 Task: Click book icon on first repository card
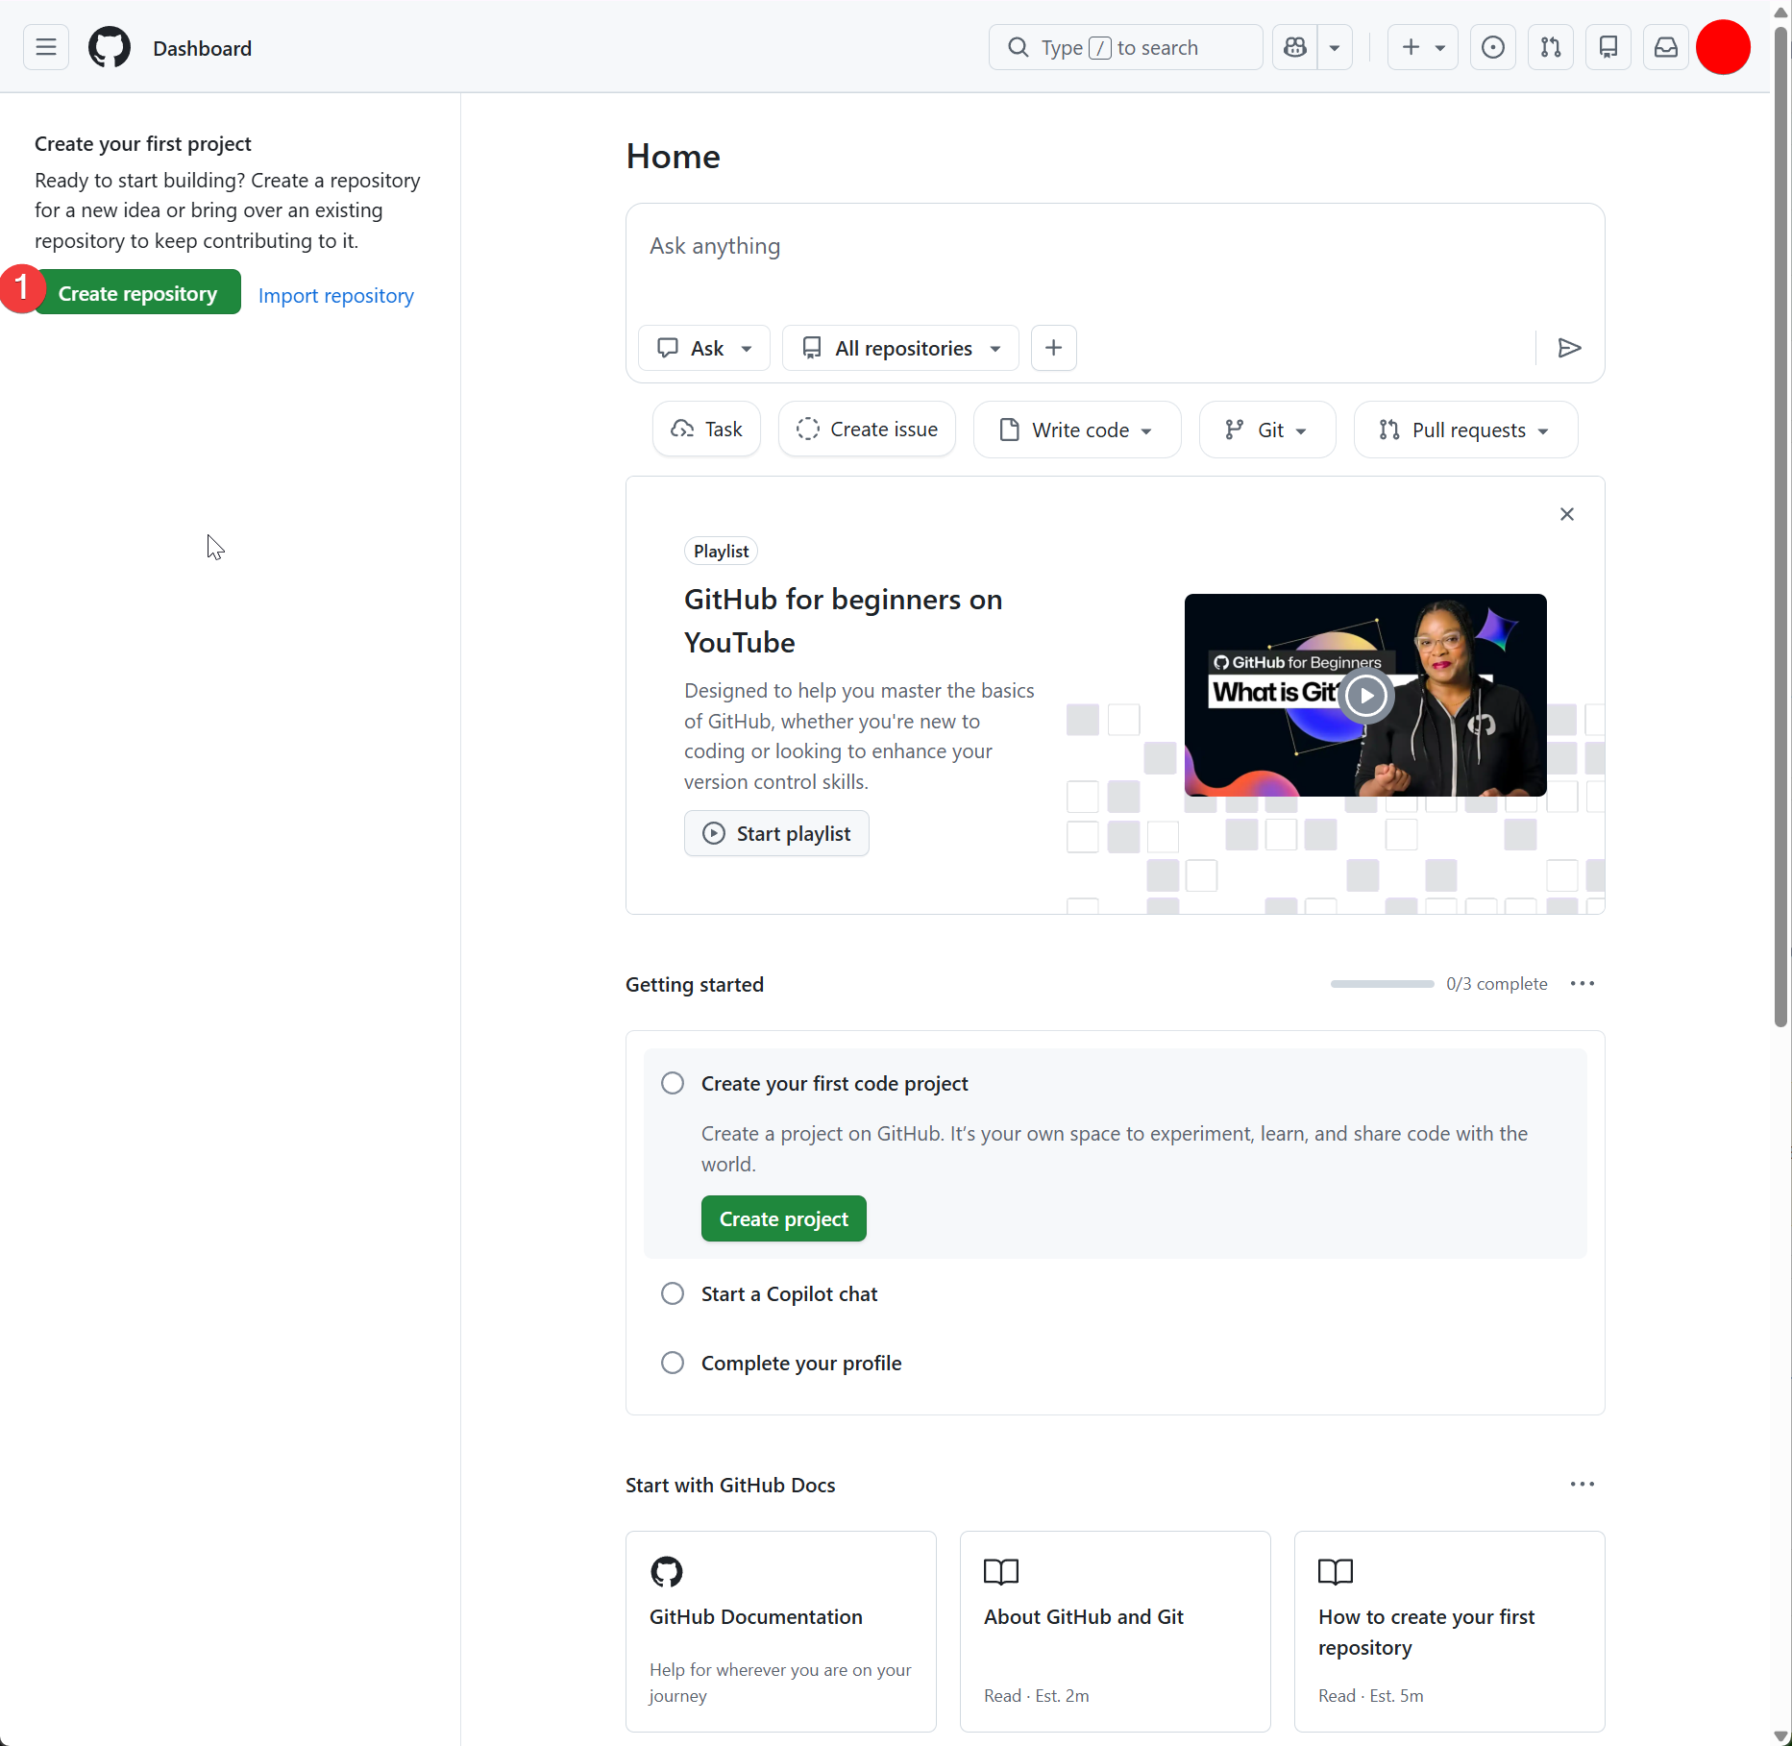click(1336, 1572)
